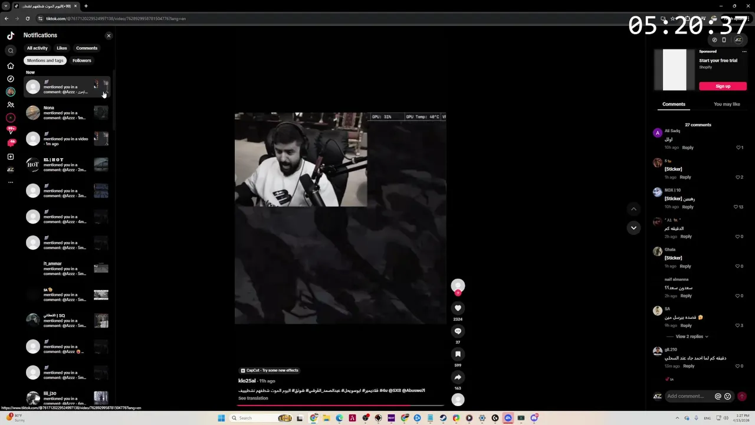Bookmark the video to favorites
This screenshot has height=425, width=755.
(x=458, y=354)
